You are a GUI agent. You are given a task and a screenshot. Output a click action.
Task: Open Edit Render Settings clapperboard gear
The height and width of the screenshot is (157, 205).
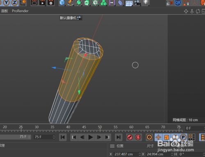pos(51,2)
